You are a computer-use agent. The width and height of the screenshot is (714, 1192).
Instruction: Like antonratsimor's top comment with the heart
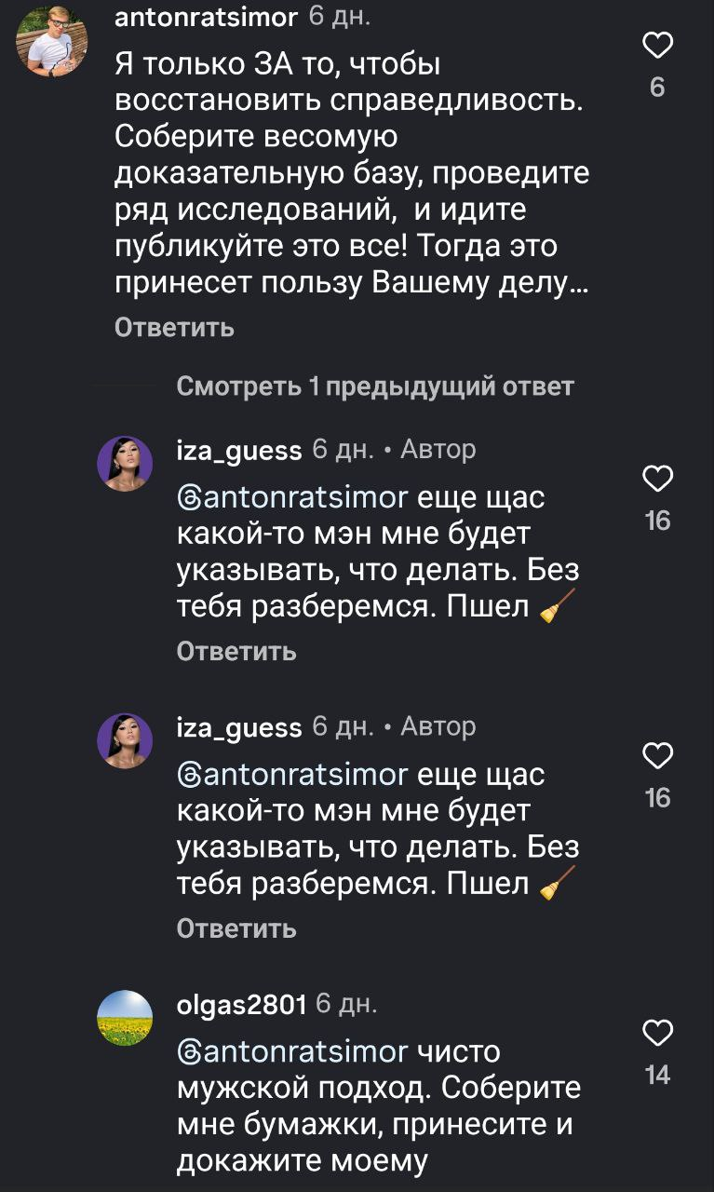657,46
